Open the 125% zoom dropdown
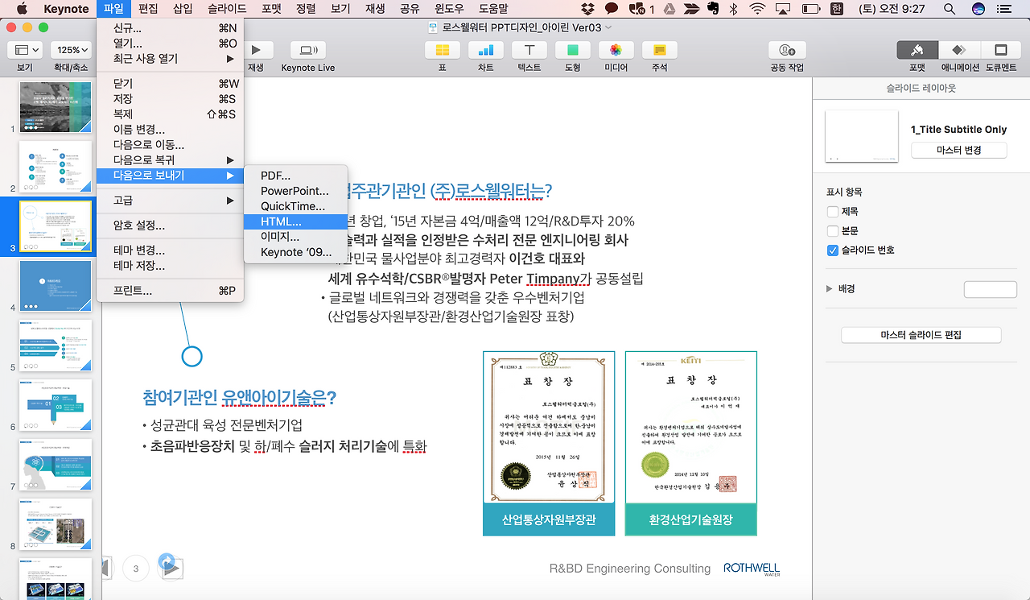1030x600 pixels. point(71,49)
